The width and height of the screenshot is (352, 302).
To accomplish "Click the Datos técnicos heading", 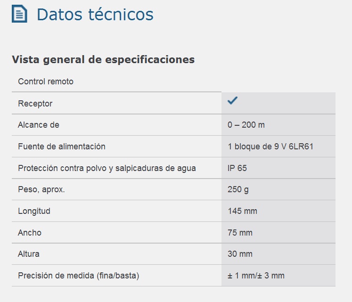I will (x=95, y=15).
